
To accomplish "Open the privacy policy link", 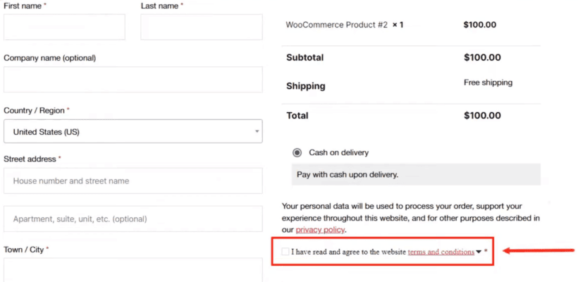I will coord(320,230).
